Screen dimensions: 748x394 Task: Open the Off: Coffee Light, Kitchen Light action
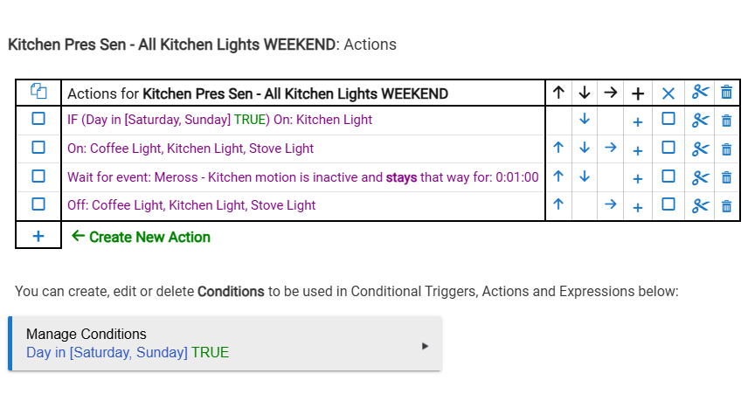191,205
